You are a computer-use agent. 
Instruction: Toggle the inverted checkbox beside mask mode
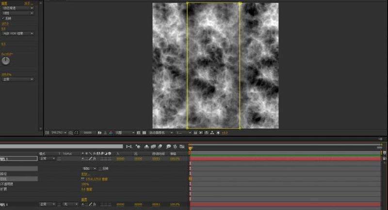(100, 168)
